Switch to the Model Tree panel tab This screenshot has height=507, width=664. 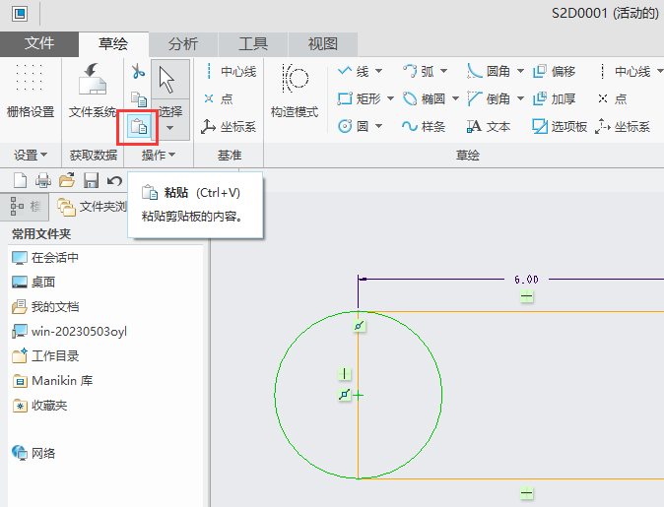click(25, 207)
